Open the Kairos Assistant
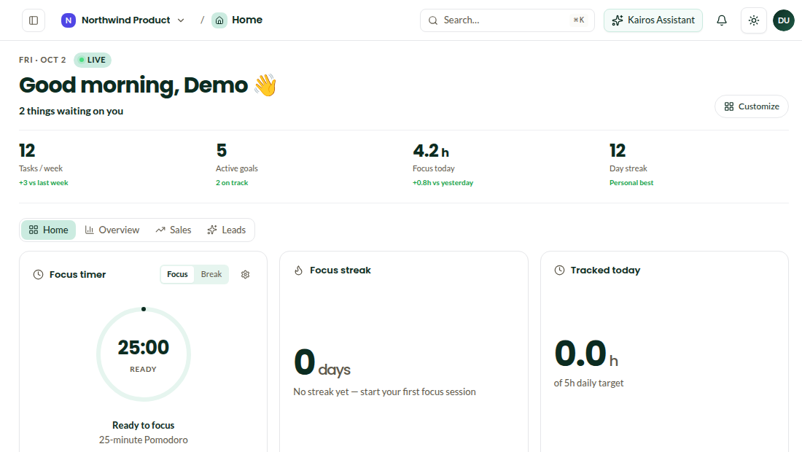802x452 pixels. point(653,20)
